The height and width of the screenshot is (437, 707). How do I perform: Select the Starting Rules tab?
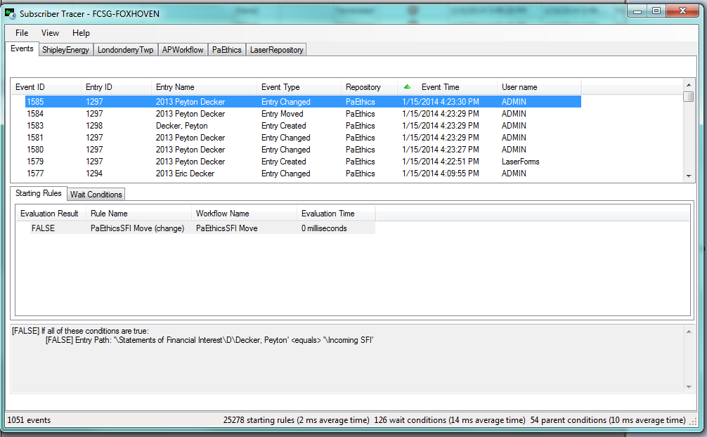[39, 193]
